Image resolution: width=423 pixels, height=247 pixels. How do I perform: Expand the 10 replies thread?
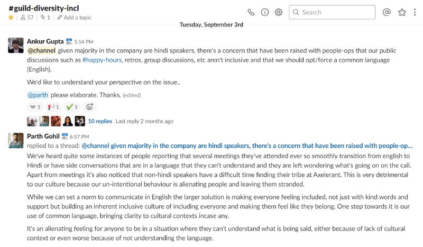(100, 121)
